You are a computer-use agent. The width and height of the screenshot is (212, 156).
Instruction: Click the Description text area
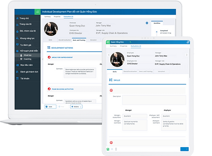click(154, 100)
